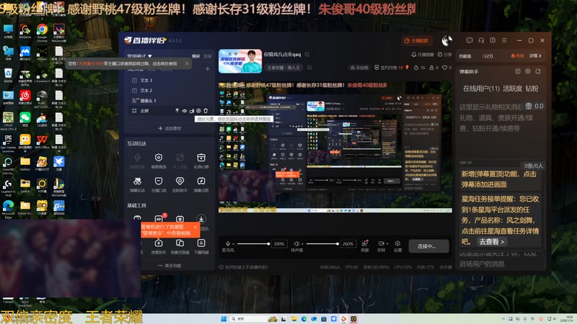The image size is (577, 324).
Task: Move 全屏 source to top
Action: click(x=177, y=111)
